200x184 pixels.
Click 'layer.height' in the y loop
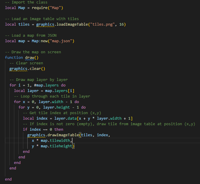click(56, 107)
